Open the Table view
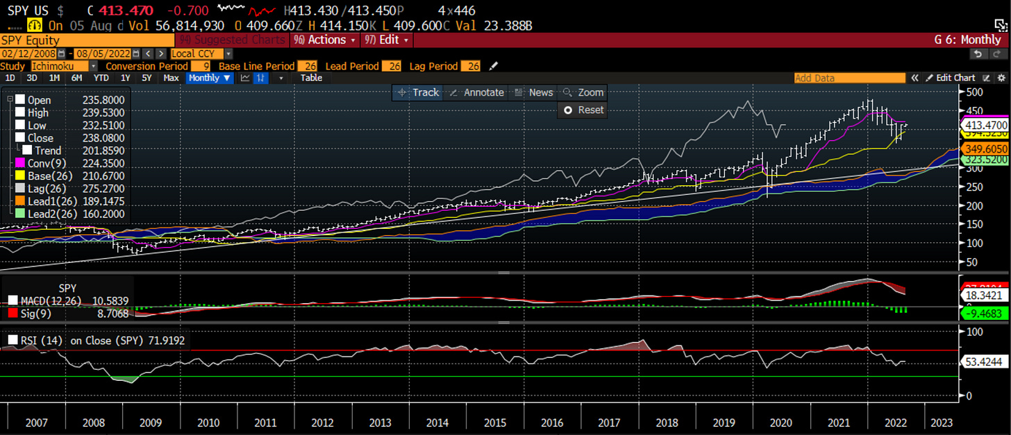 (311, 78)
